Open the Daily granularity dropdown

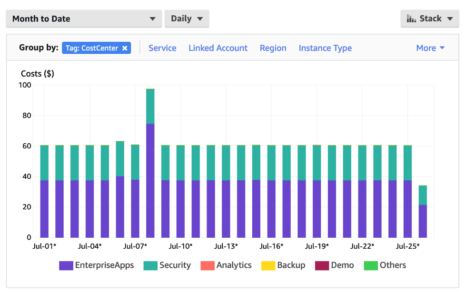tap(187, 19)
